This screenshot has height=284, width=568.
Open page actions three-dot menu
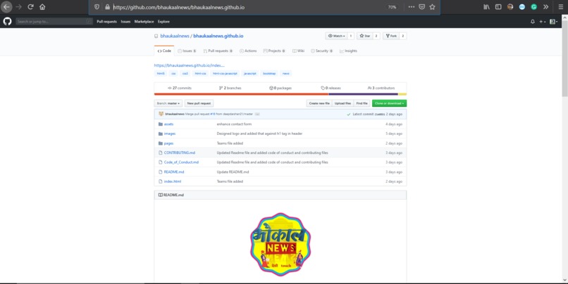[x=411, y=7]
